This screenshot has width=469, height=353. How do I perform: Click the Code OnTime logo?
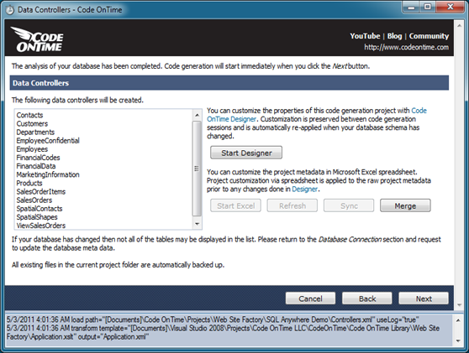click(37, 39)
